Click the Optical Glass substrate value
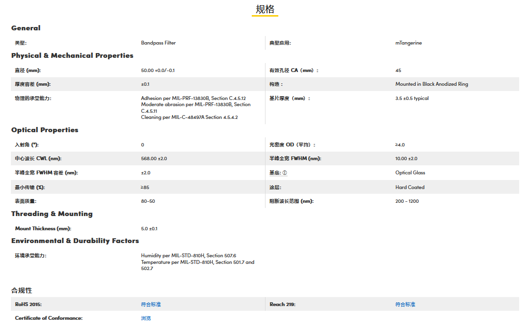This screenshot has width=522, height=325. tap(410, 172)
